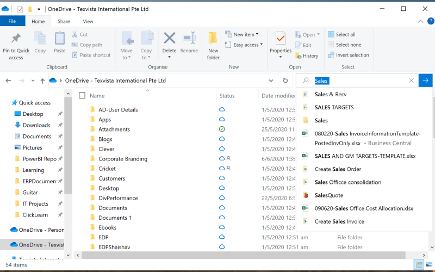The height and width of the screenshot is (272, 435).
Task: Go back with the left arrow
Action: pyautogui.click(x=8, y=81)
